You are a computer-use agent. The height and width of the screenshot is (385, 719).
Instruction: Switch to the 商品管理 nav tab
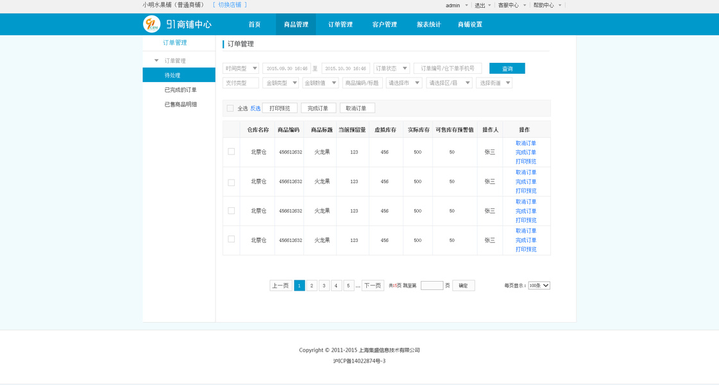(296, 24)
